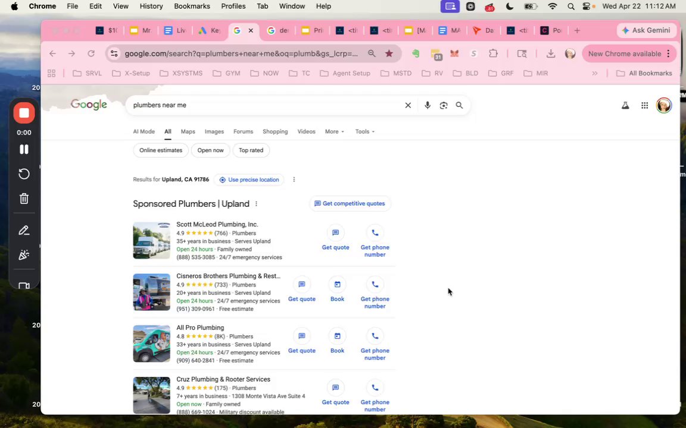This screenshot has width=686, height=428.
Task: Open Cruz Plumbing & Rooter Services title
Action: (223, 379)
